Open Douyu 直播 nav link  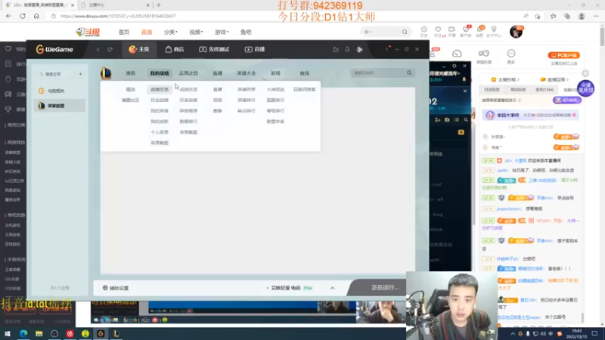[x=147, y=32]
